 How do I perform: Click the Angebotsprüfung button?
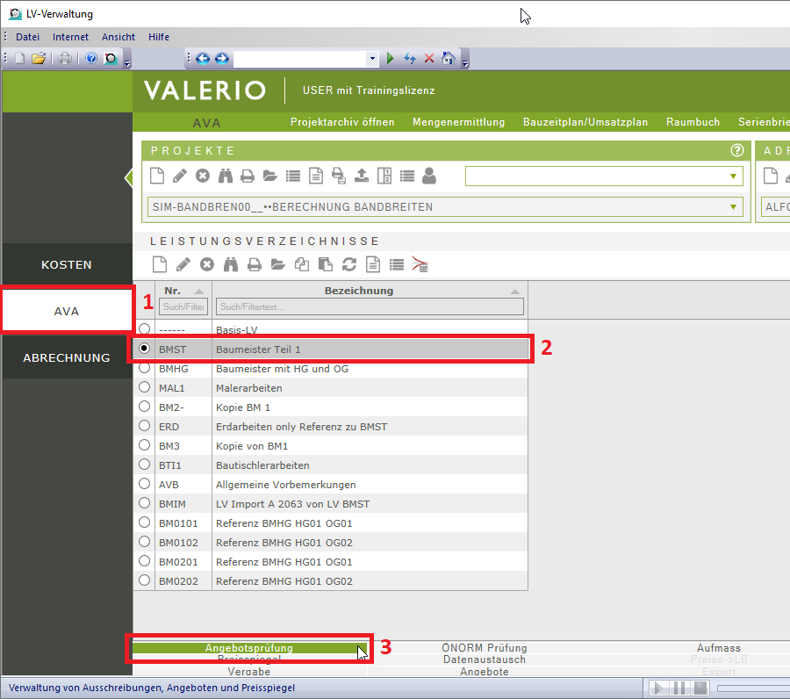click(x=249, y=648)
